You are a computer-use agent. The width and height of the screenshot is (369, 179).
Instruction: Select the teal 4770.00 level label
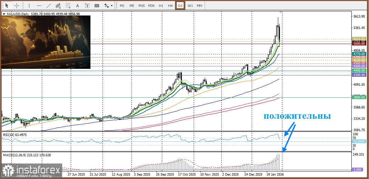359,54
